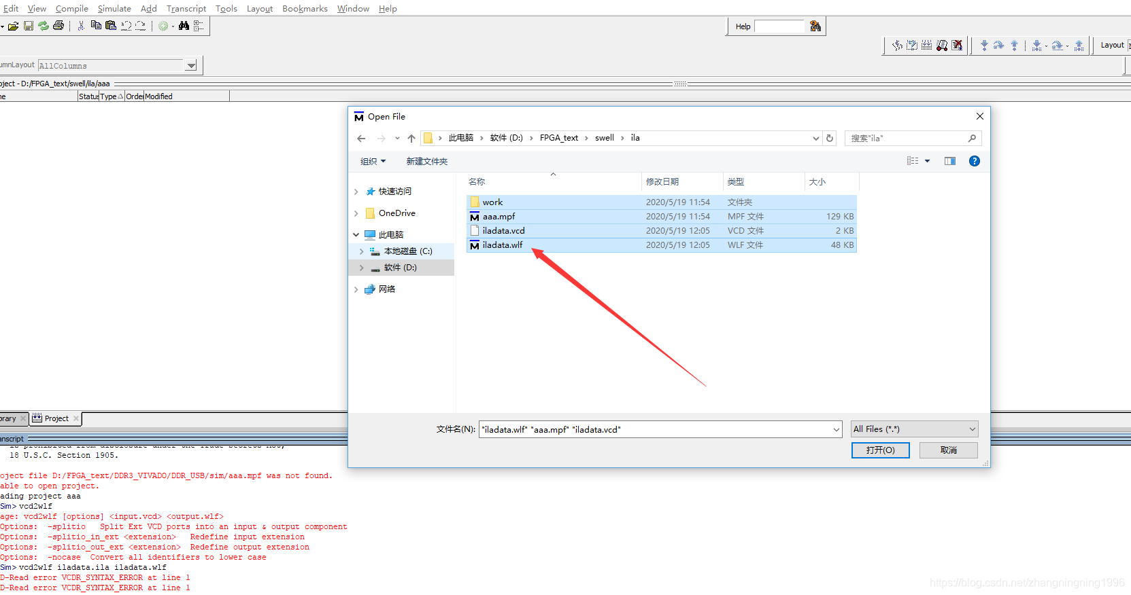Select the aaa.mpf file
This screenshot has height=595, width=1131.
coord(661,217)
